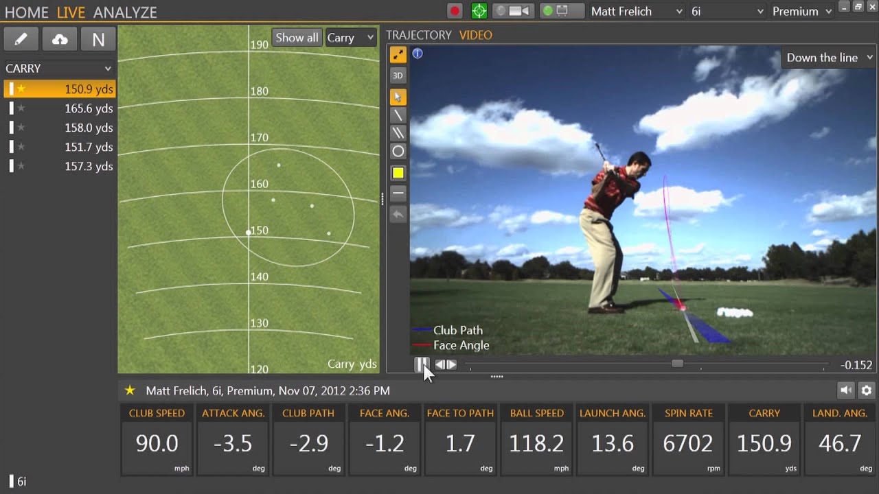Open the LIVE menu
Screen dimensions: 879x494
(71, 12)
